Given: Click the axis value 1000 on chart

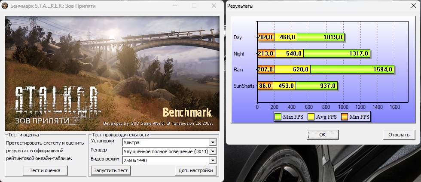Looking at the screenshot, I should click(x=343, y=107).
